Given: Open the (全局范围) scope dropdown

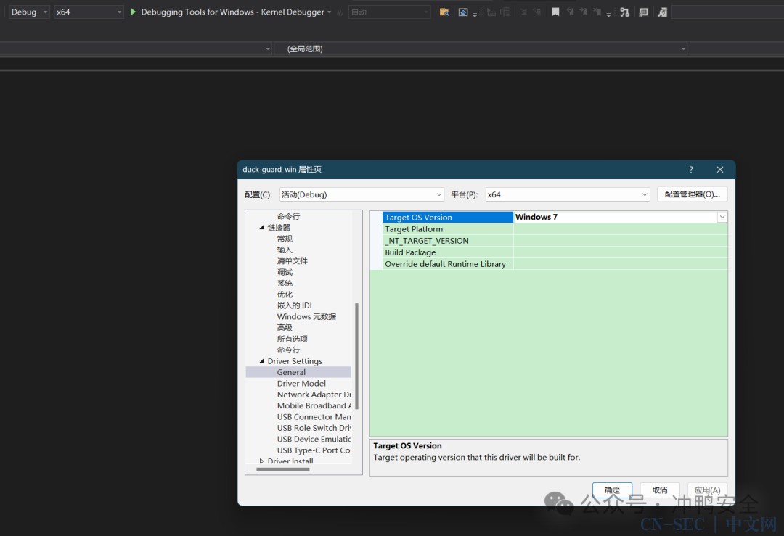Looking at the screenshot, I should pos(481,49).
